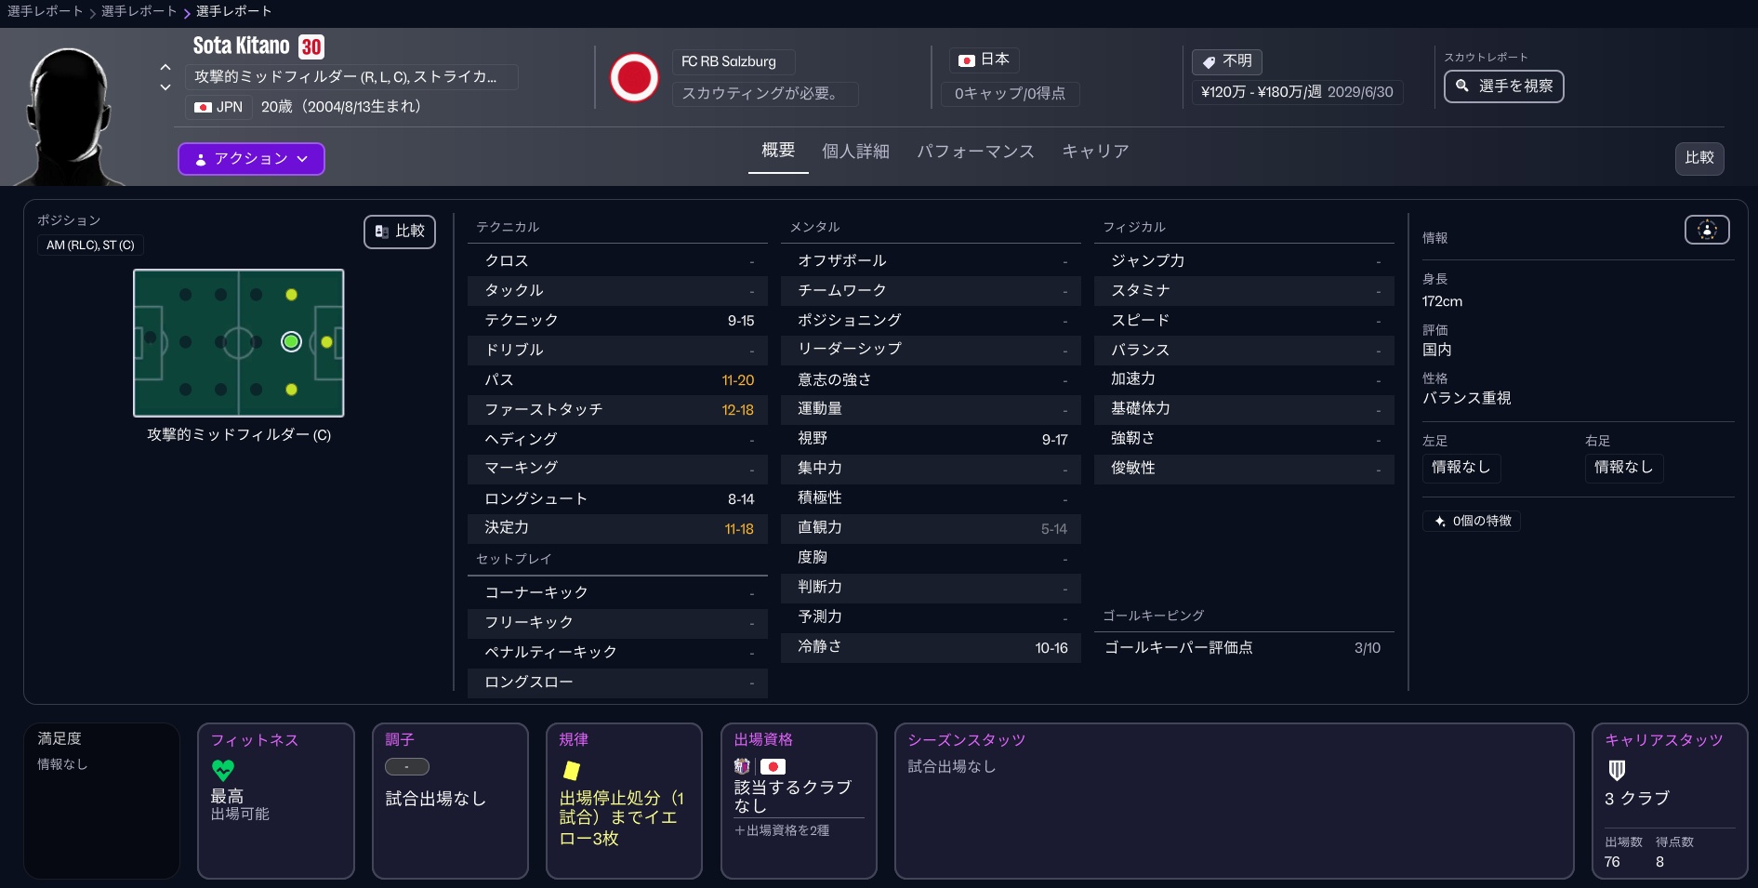1758x888 pixels.
Task: Click the person icon in 情報 panel
Action: pyautogui.click(x=1706, y=230)
